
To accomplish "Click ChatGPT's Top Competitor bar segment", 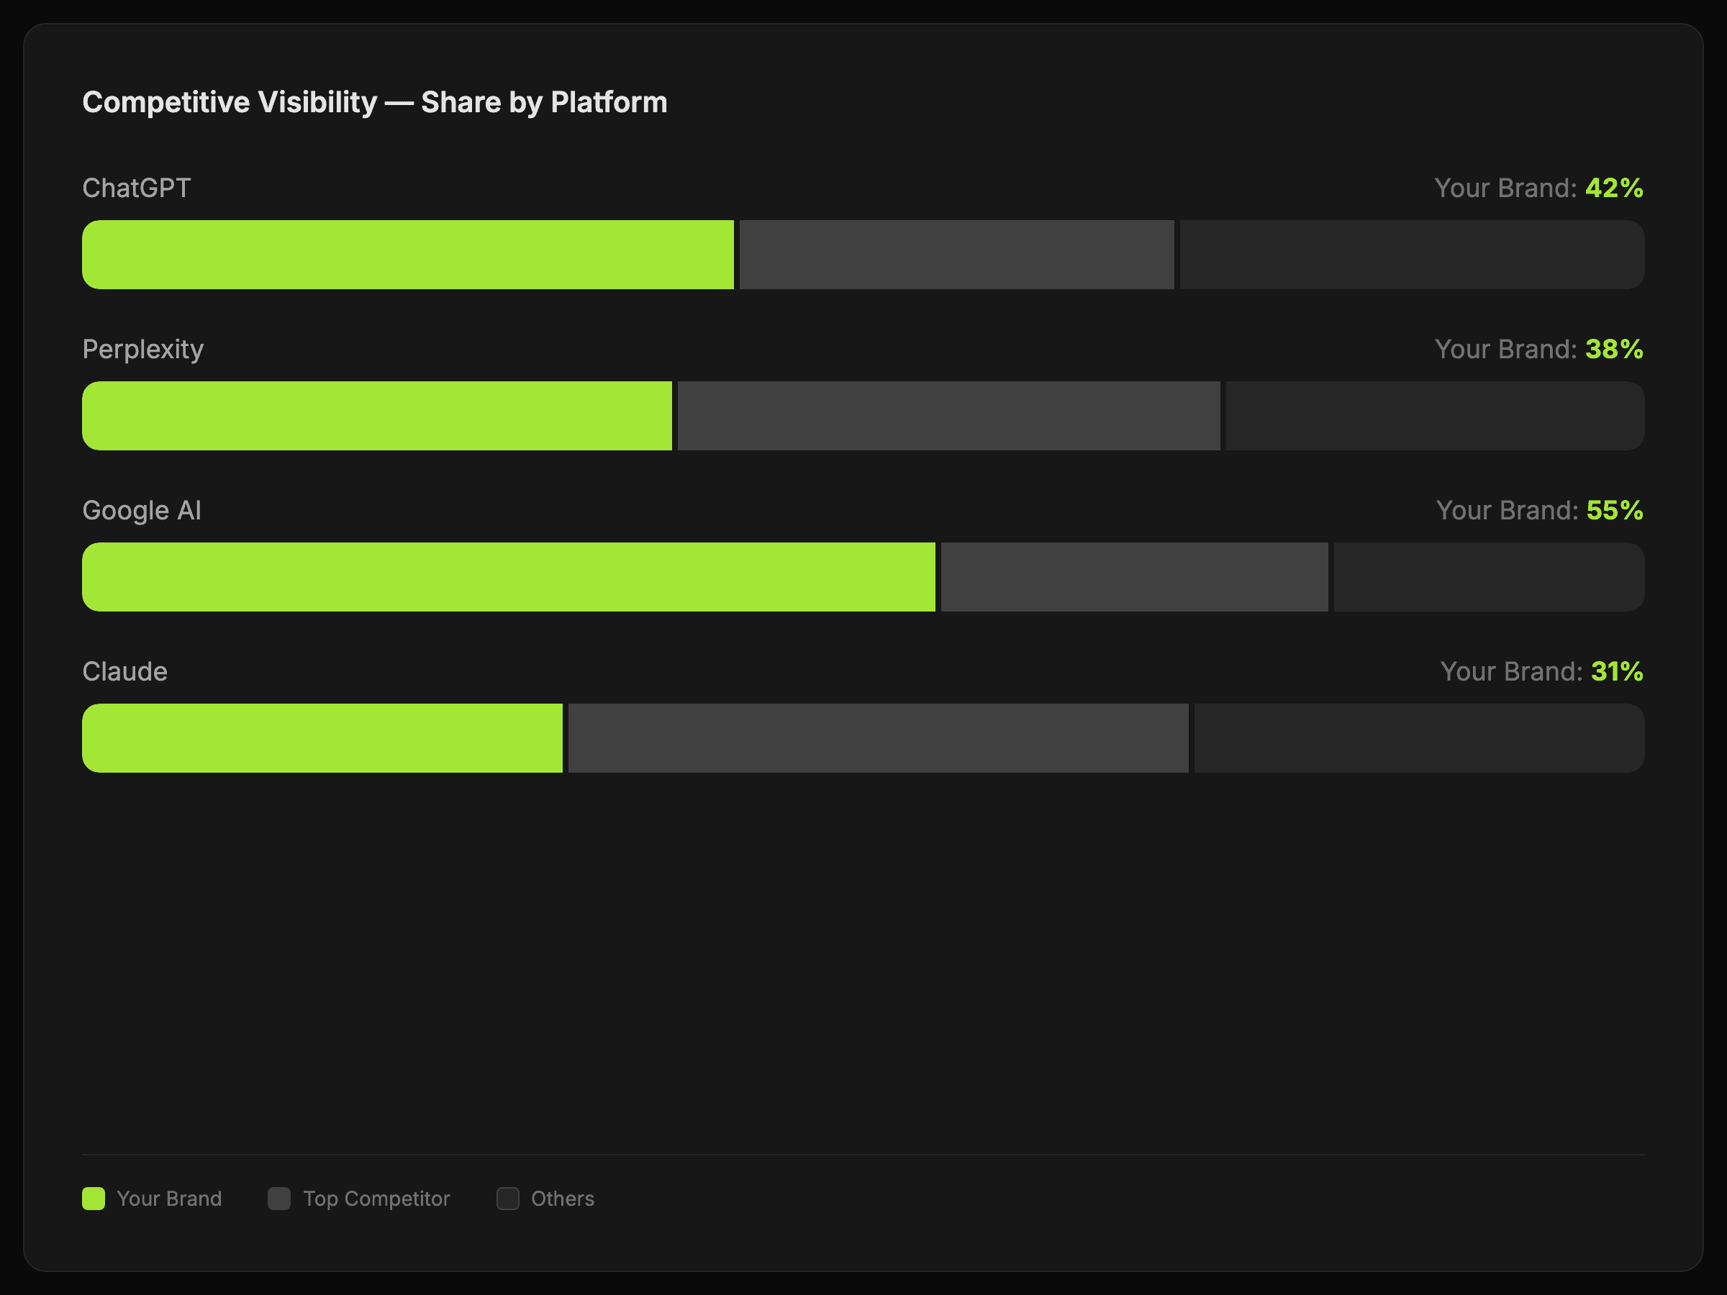I will click(956, 255).
